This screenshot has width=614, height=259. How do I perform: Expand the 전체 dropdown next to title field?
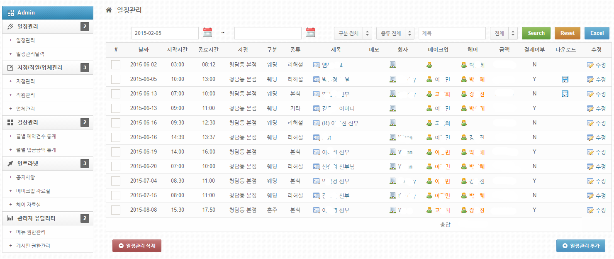pyautogui.click(x=503, y=33)
